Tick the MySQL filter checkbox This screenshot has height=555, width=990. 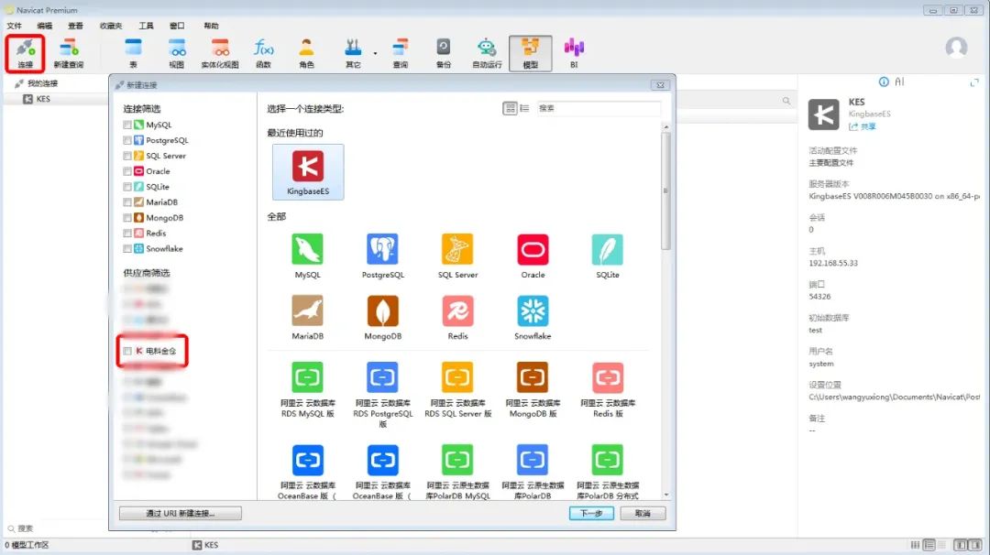point(127,125)
